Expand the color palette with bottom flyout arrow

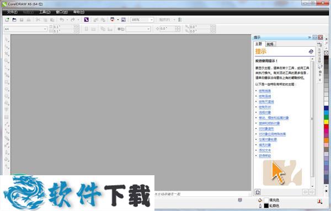pyautogui.click(x=326, y=191)
